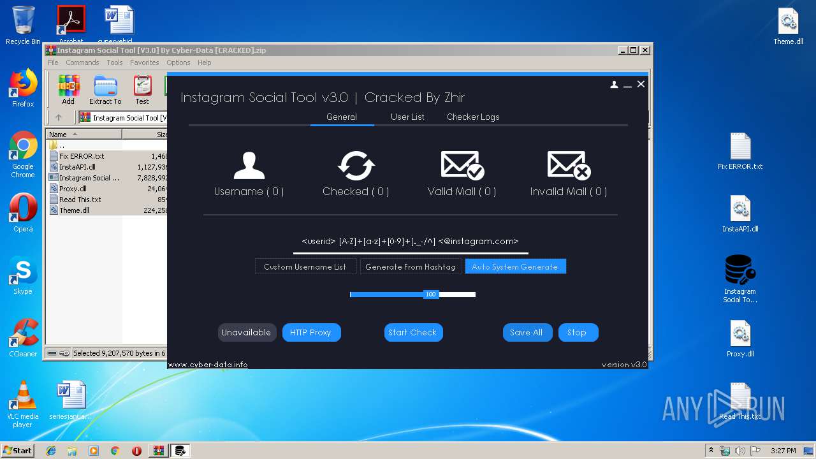The image size is (816, 459).
Task: Click parent folder '..' row in WinRAR
Action: pos(61,145)
